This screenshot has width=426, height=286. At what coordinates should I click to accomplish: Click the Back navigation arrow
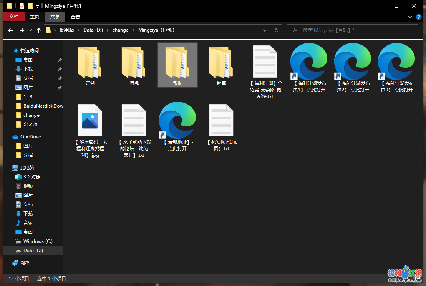click(x=10, y=30)
